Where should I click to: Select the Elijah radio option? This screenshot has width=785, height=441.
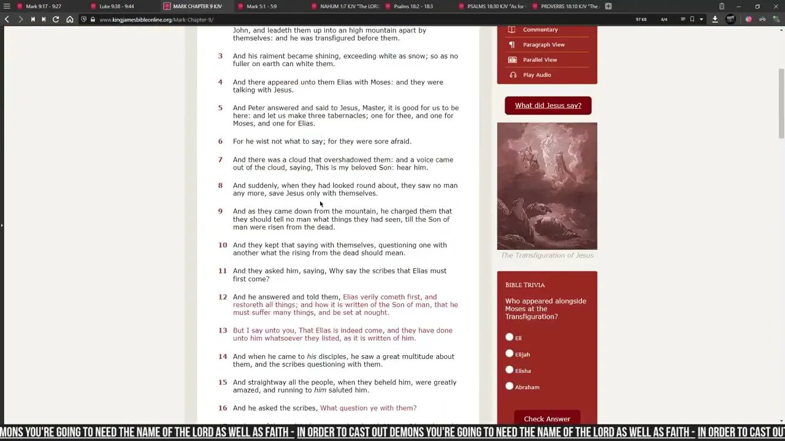[x=509, y=353]
